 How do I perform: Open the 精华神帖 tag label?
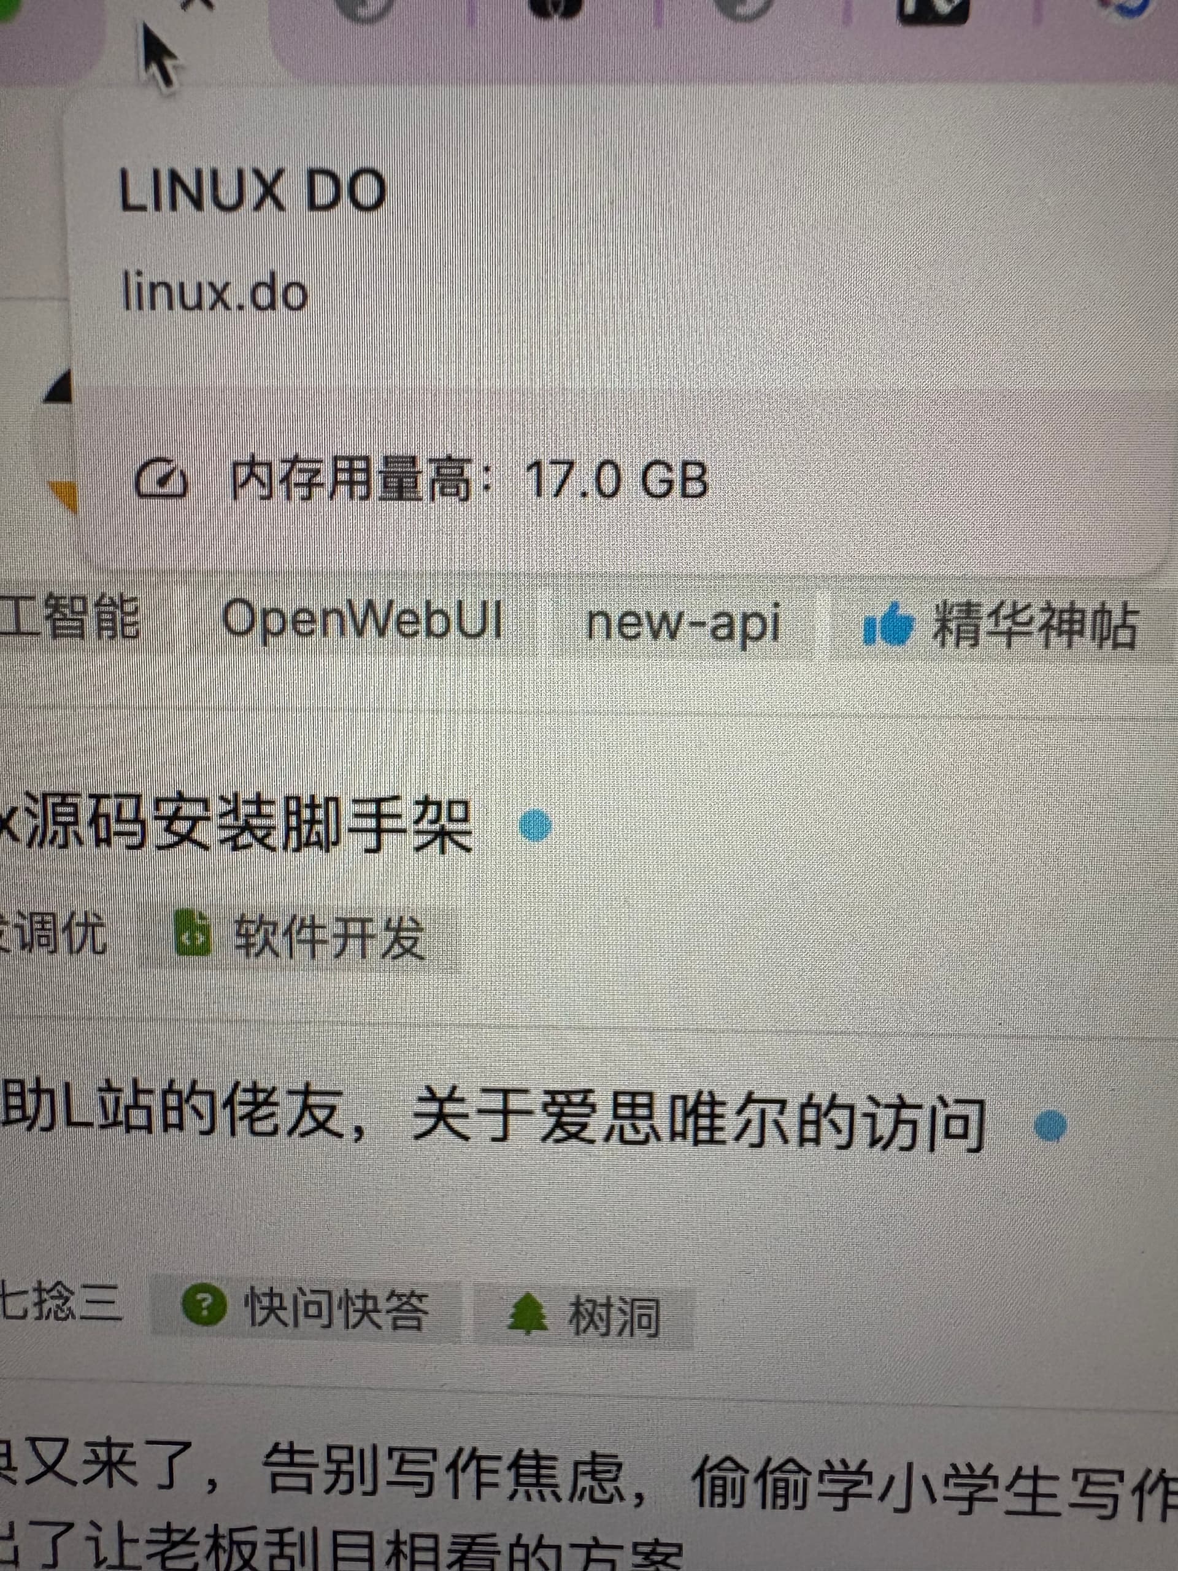click(x=1034, y=625)
